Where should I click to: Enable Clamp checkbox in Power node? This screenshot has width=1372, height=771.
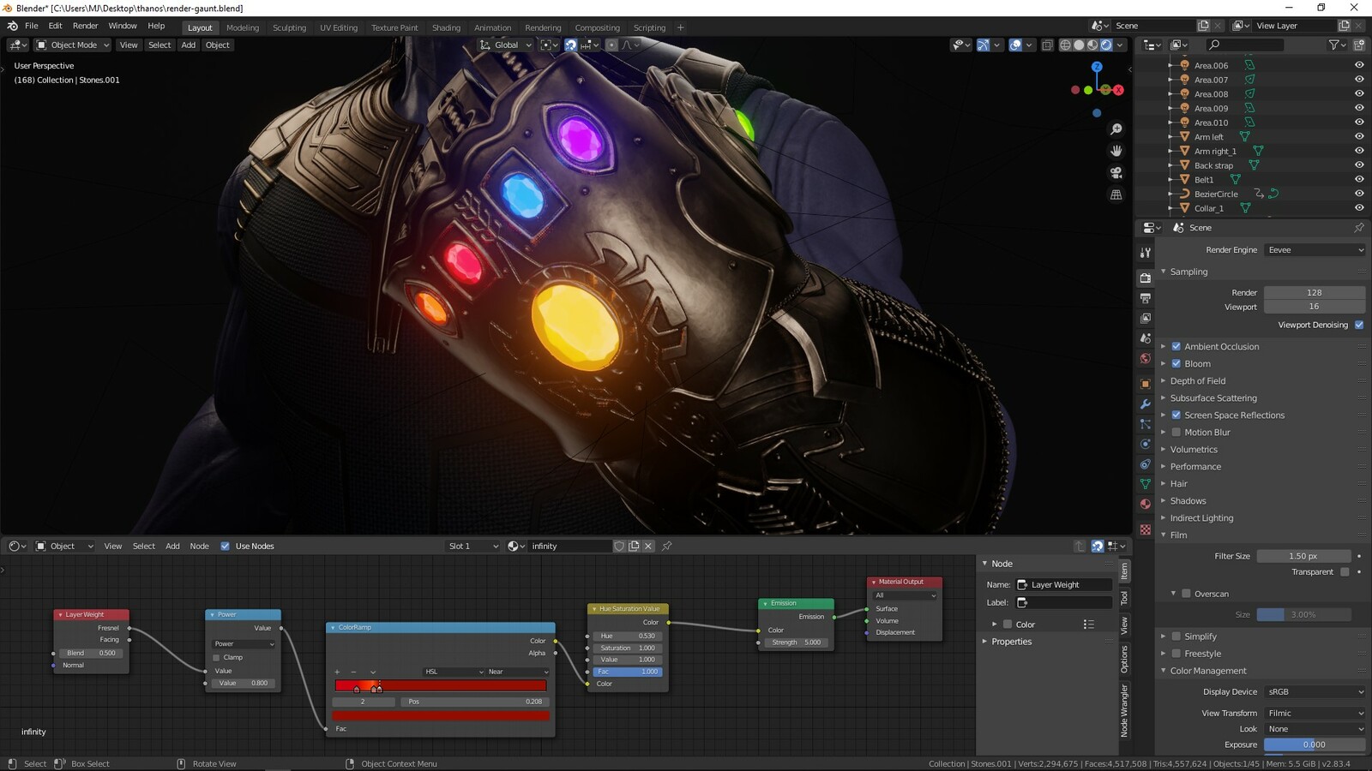[216, 657]
